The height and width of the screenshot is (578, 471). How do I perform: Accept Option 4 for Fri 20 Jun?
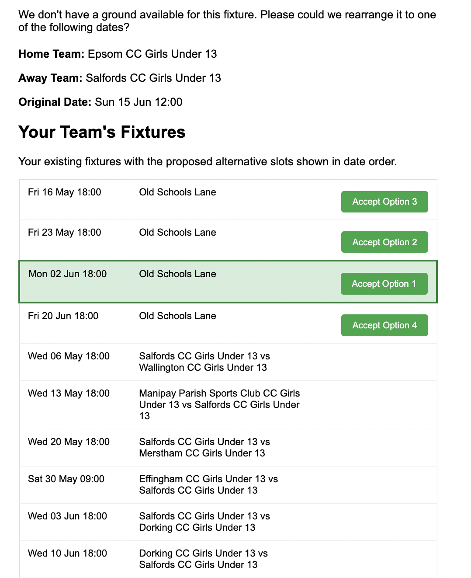pos(384,325)
